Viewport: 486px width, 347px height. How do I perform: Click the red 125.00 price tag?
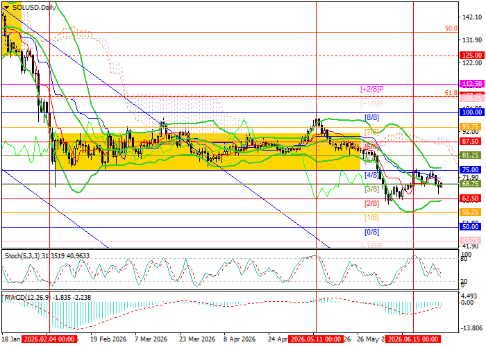[x=471, y=56]
